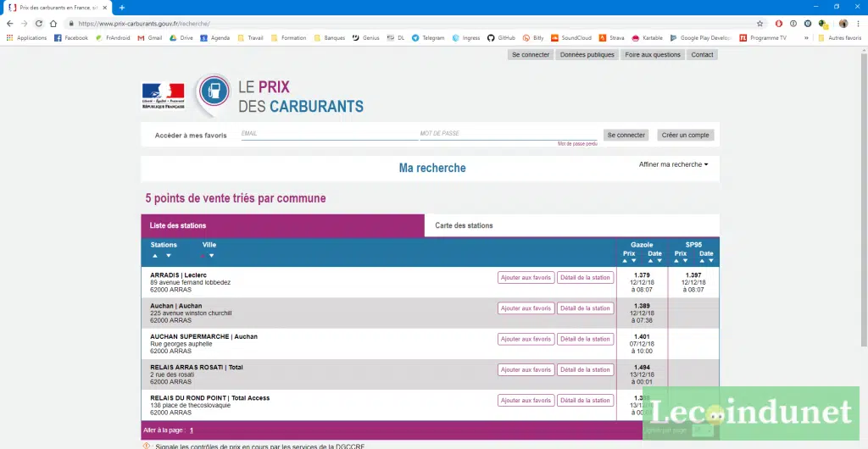Click the Mot de passe perdu link

point(577,144)
